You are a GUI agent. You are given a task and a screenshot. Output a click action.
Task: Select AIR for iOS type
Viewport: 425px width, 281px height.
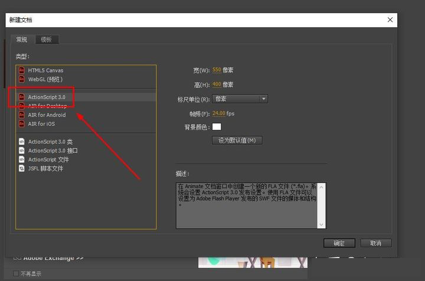pyautogui.click(x=86, y=124)
